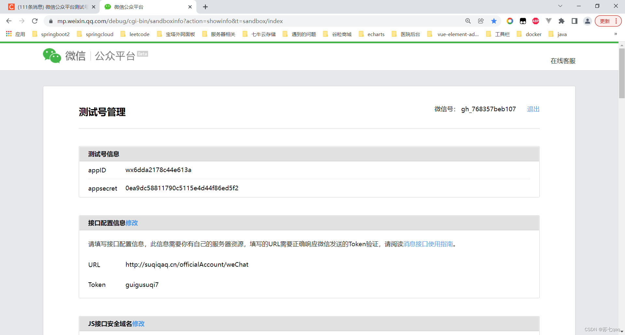625x335 pixels.
Task: Open the java bookmark folder
Action: click(x=558, y=34)
